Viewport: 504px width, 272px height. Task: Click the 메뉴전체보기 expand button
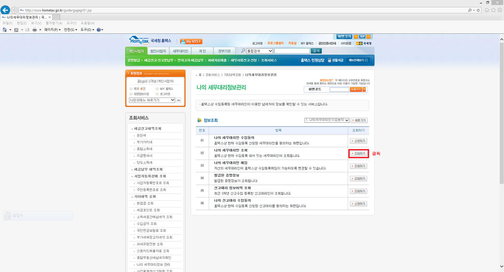point(358,60)
